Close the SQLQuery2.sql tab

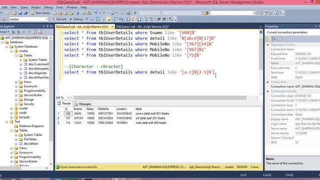tap(112, 26)
